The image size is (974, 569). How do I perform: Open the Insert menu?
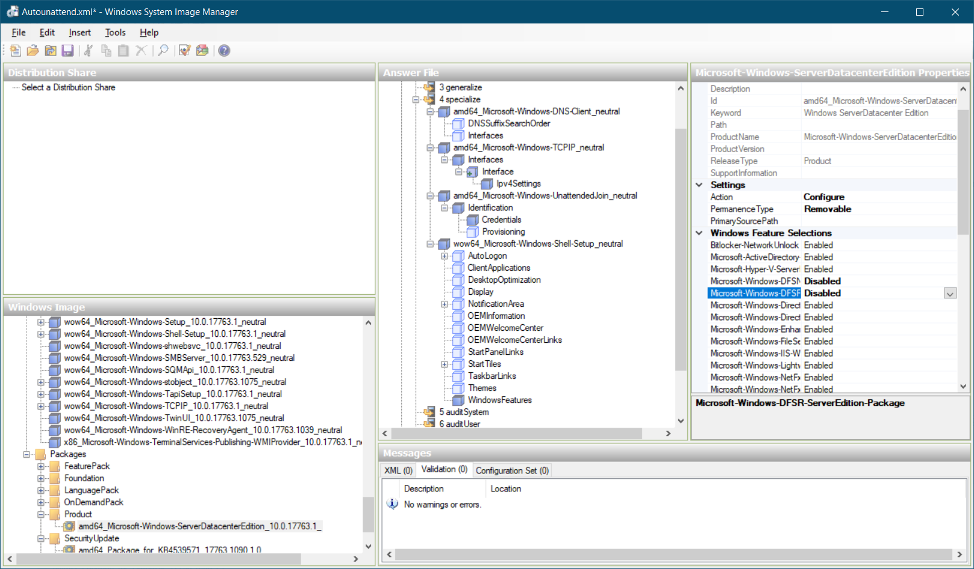[x=80, y=32]
